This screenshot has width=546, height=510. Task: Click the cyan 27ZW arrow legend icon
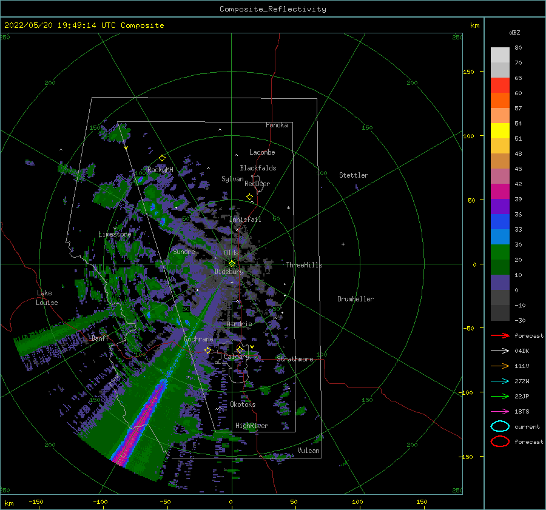pyautogui.click(x=500, y=381)
